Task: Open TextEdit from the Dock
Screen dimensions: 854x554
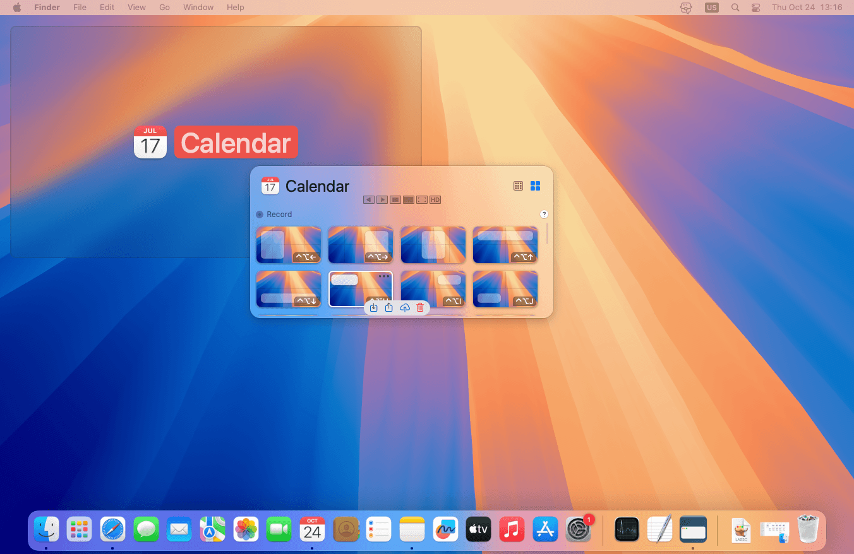Action: coord(659,529)
